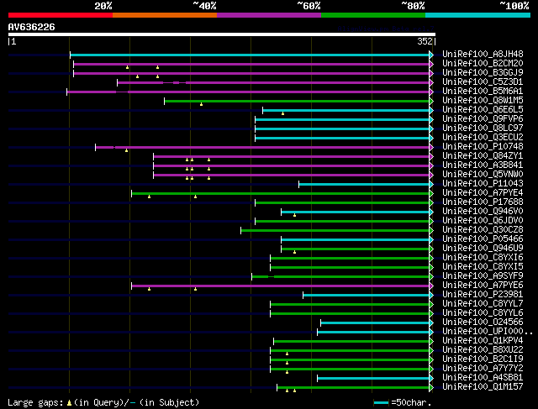This screenshot has width=538, height=409.
Task: Click the purple alignment bar of B2CM20
Action: (251, 64)
